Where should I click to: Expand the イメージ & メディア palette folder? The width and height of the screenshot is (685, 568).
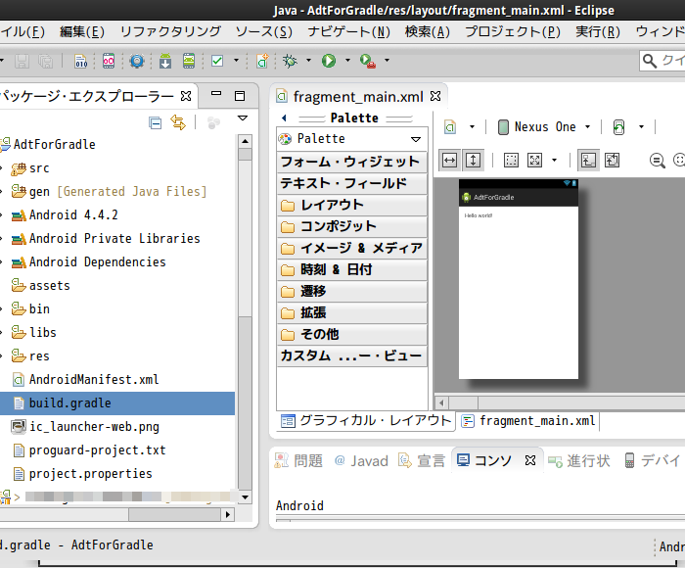click(351, 248)
